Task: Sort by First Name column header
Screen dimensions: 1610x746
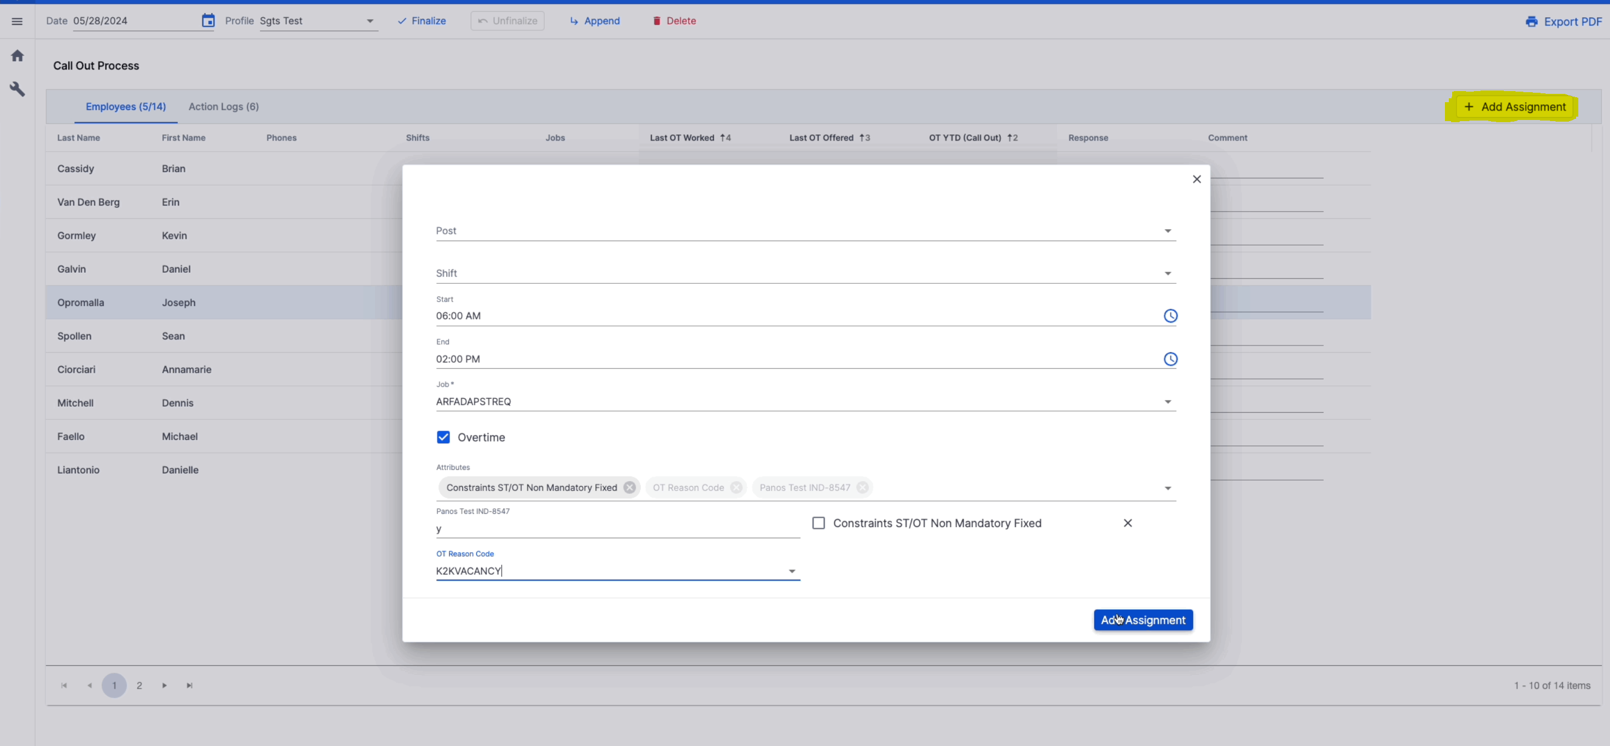Action: (x=184, y=138)
